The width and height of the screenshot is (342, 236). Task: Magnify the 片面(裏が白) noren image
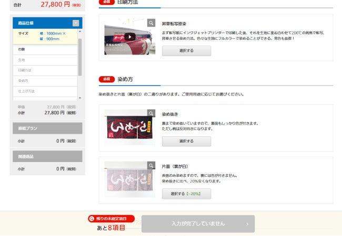point(151,165)
